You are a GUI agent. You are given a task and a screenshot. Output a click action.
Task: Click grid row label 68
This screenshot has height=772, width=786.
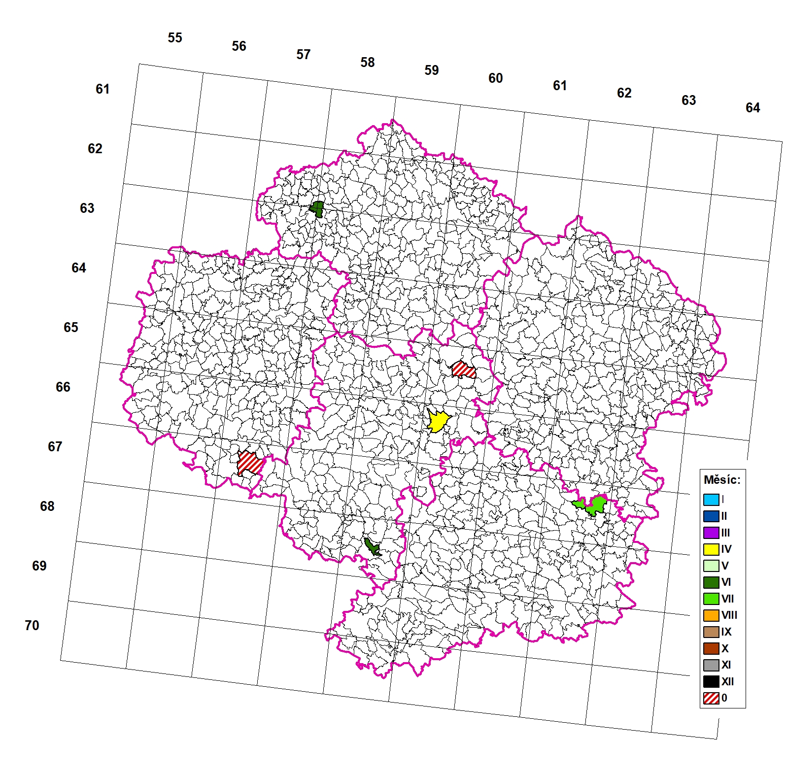pos(47,506)
